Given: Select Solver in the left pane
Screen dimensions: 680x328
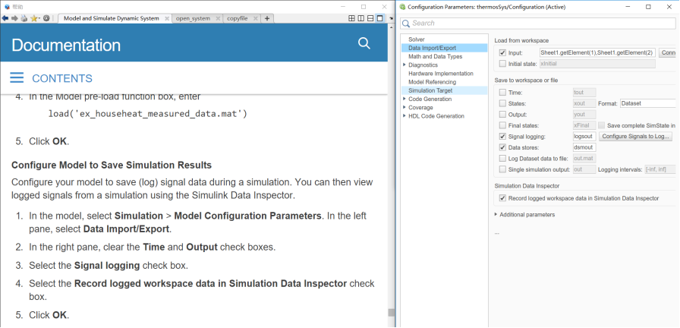Looking at the screenshot, I should (x=417, y=39).
